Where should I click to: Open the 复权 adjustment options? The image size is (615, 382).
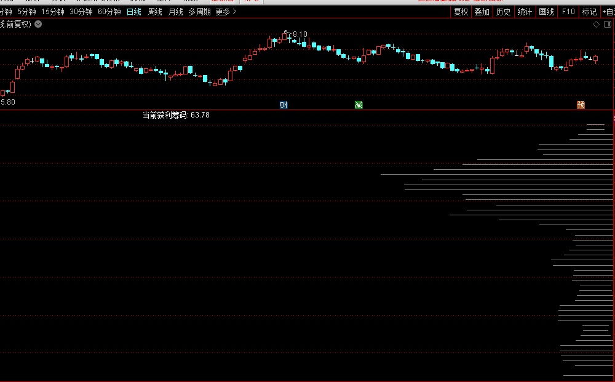click(x=461, y=12)
